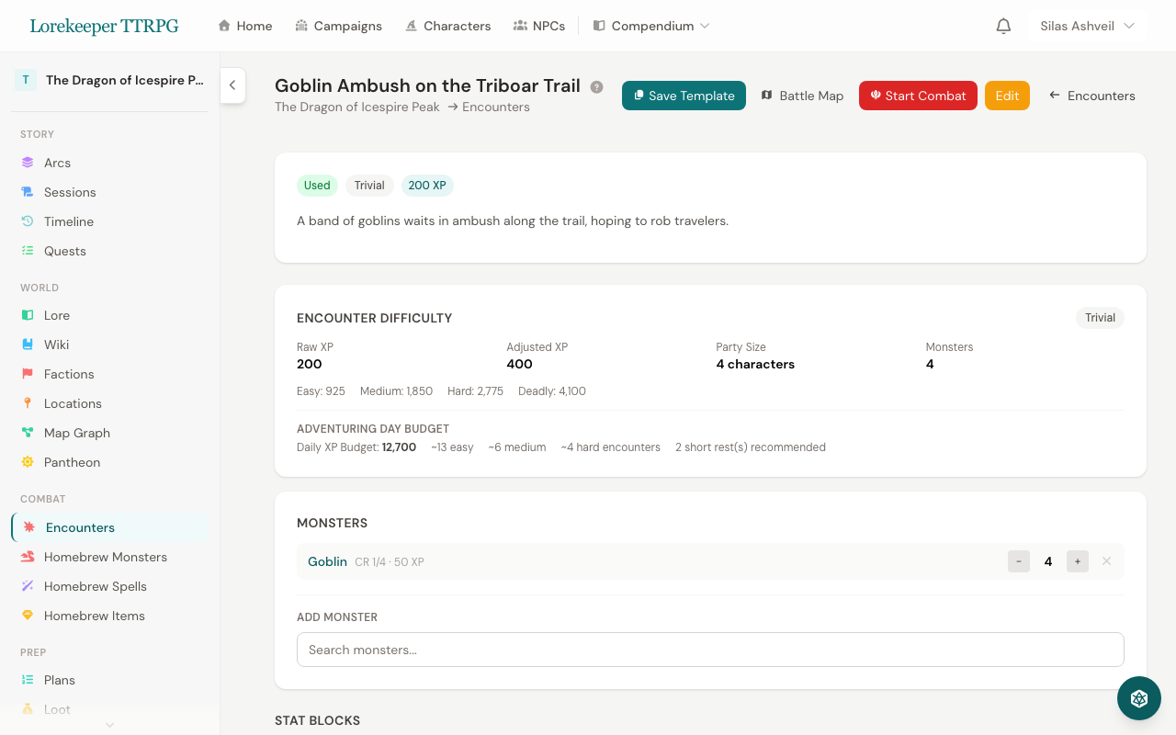The width and height of the screenshot is (1176, 735).
Task: Remove the Goblin monster with X
Action: (1106, 561)
